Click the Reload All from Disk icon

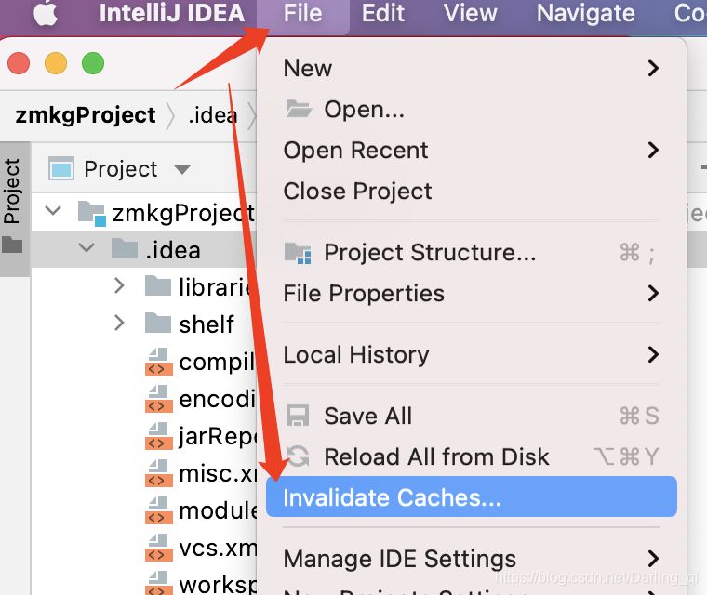298,456
